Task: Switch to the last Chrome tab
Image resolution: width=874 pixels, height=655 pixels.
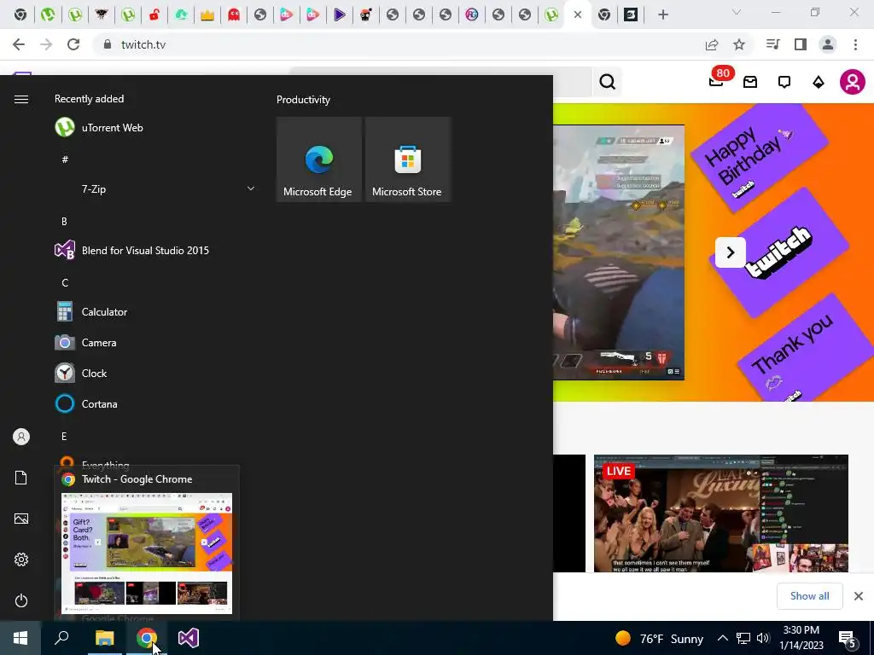Action: pos(631,15)
